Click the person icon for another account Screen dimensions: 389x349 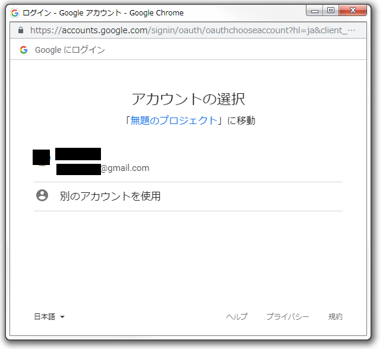point(42,195)
